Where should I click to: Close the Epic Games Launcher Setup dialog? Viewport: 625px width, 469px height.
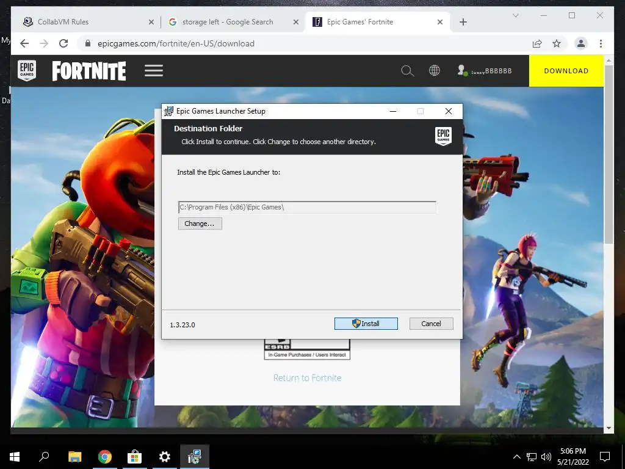pyautogui.click(x=449, y=111)
